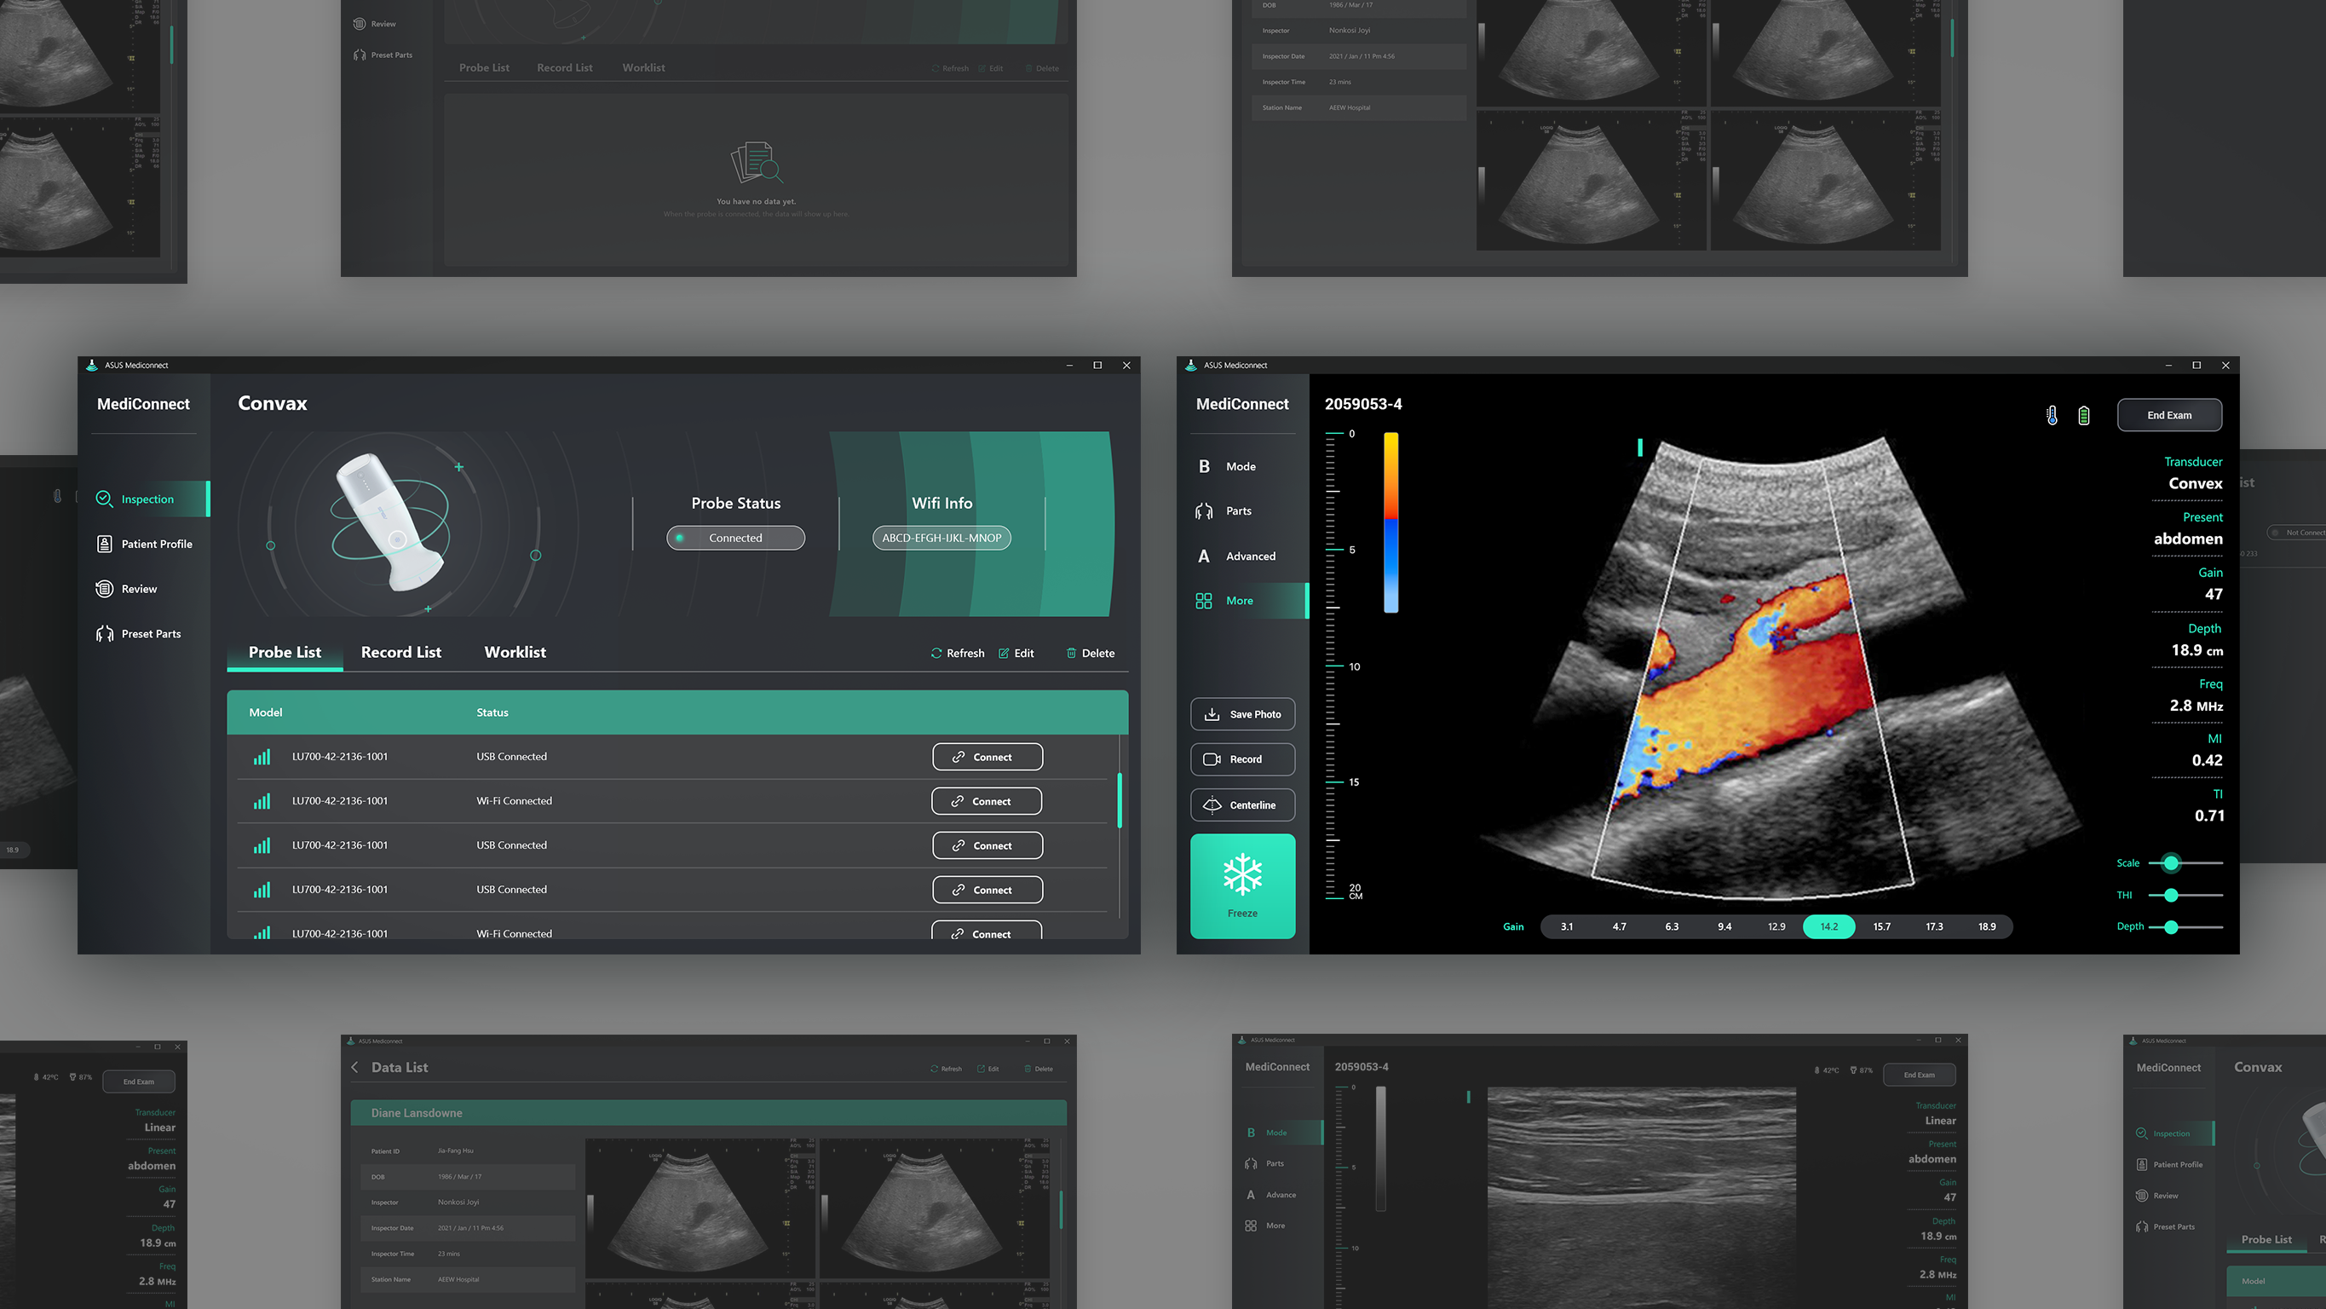Select the B Mode imaging icon
The image size is (2326, 1309).
1205,466
